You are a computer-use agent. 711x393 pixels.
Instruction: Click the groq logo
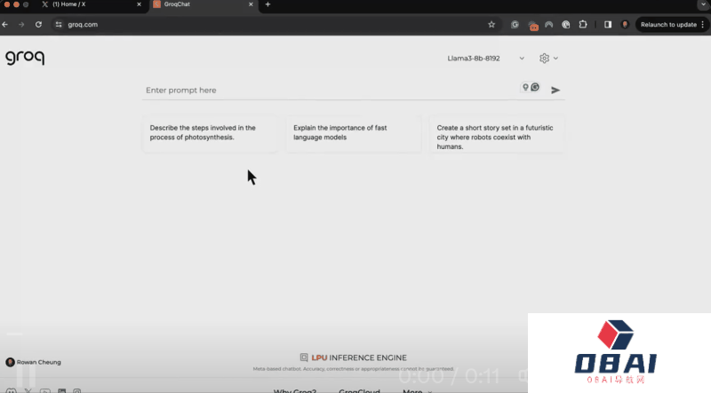pyautogui.click(x=25, y=58)
